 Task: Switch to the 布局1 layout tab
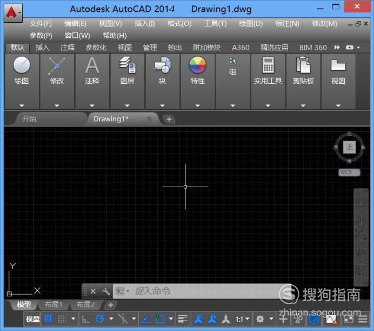pos(54,304)
